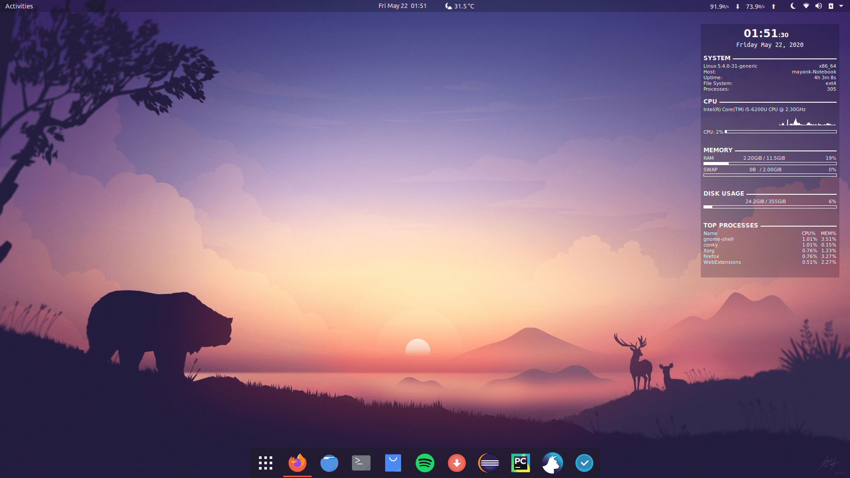Screen dimensions: 850x478
Task: Open the Activities overview
Action: tap(19, 6)
